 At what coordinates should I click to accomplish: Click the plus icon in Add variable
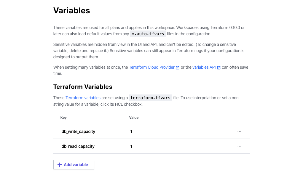[x=60, y=165]
